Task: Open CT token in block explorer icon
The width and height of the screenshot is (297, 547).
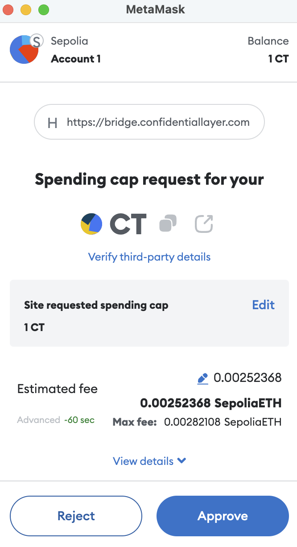Action: [204, 224]
